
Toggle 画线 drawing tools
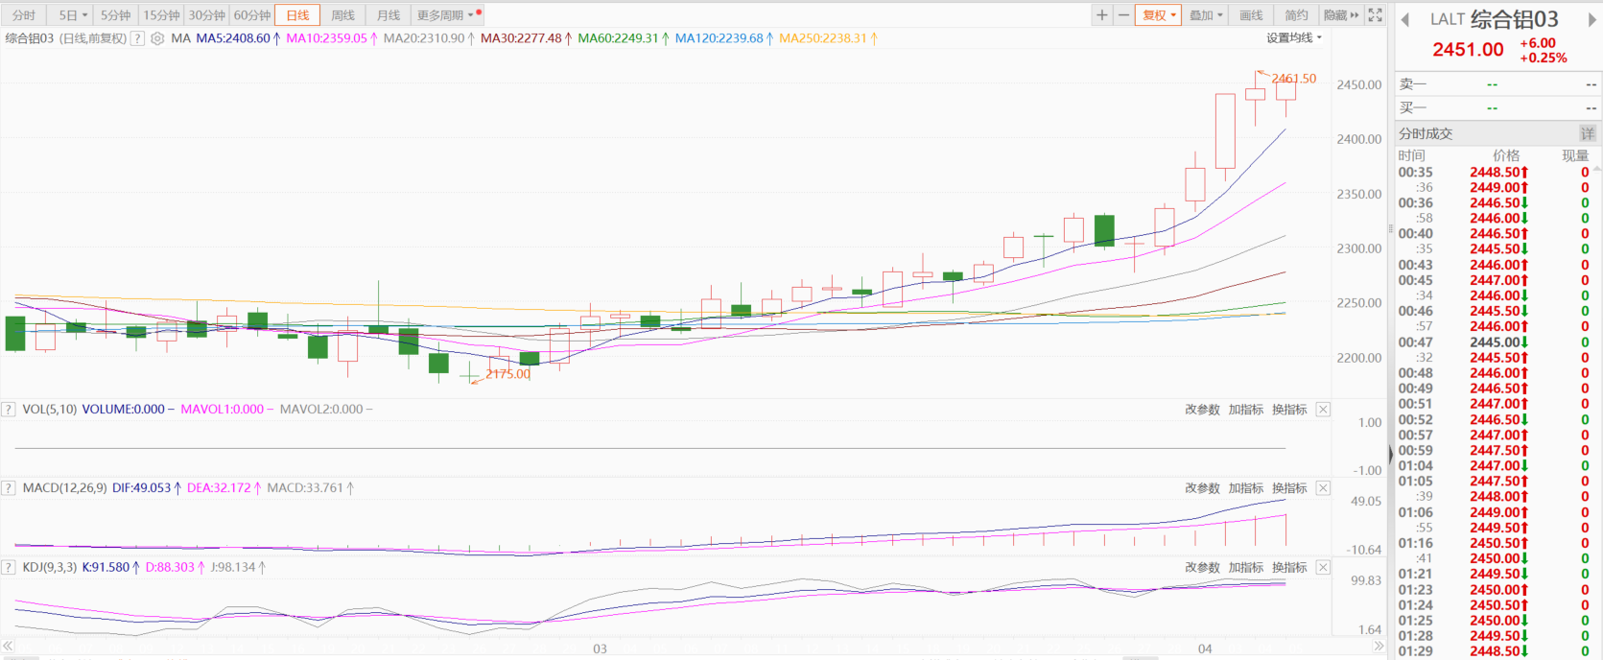click(1251, 15)
